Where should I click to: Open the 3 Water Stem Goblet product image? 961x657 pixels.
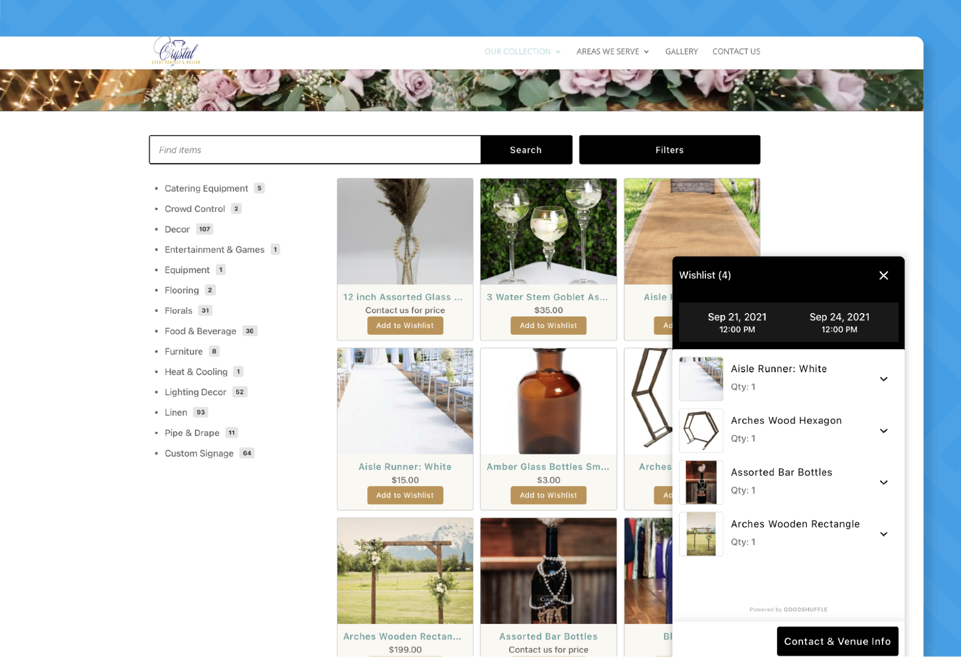(548, 231)
